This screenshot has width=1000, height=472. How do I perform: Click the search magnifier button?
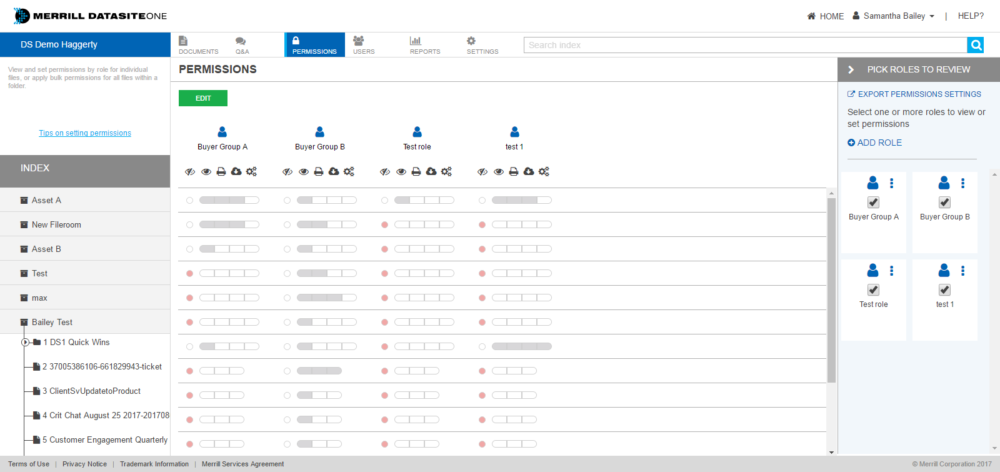(x=976, y=45)
